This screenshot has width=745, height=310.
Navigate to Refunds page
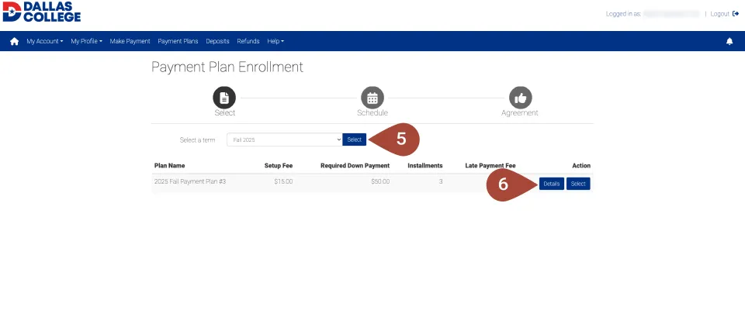248,41
